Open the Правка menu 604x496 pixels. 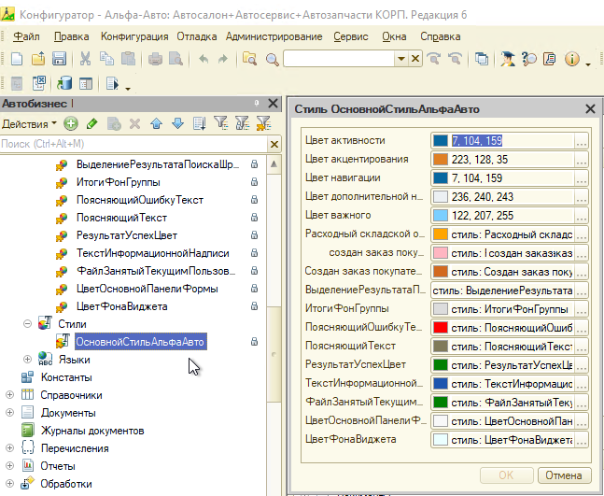click(x=71, y=36)
